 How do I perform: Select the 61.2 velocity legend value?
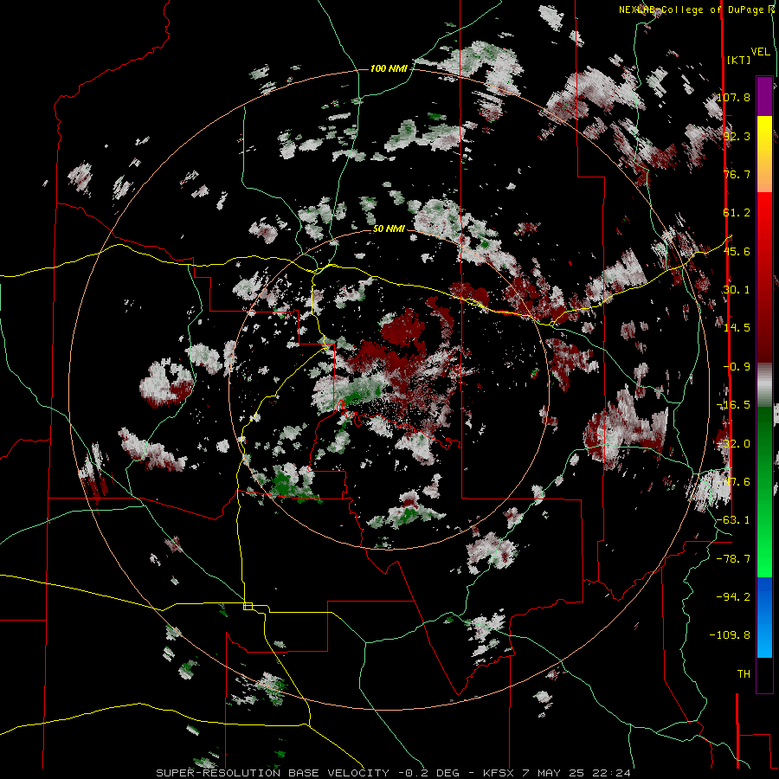point(737,213)
